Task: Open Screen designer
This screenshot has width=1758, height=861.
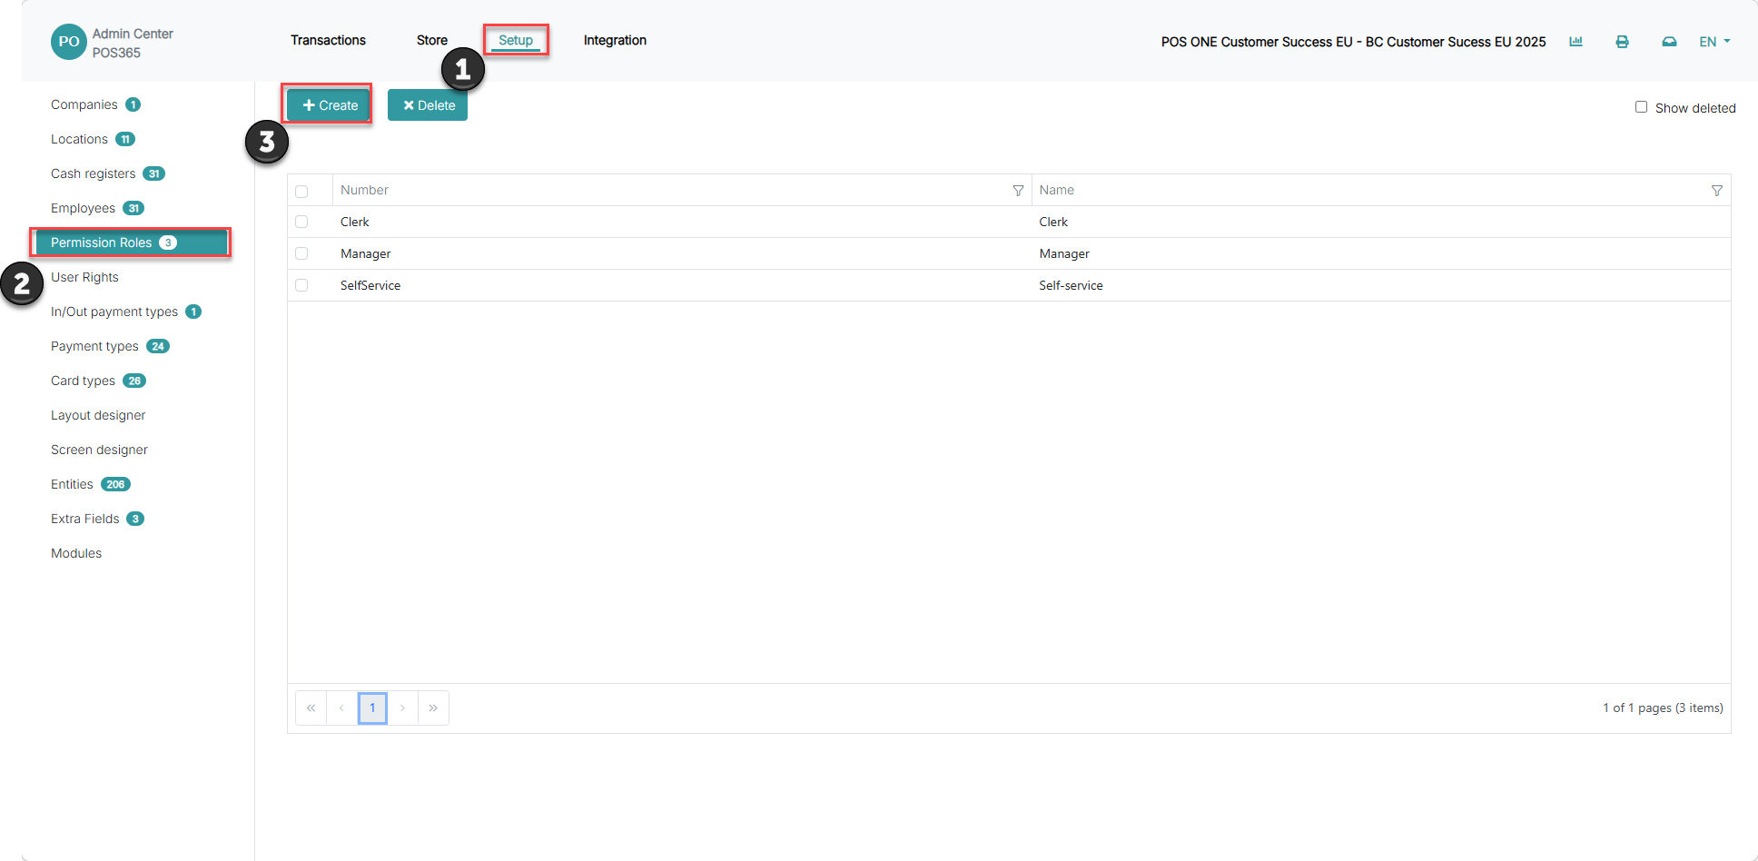Action: (99, 450)
